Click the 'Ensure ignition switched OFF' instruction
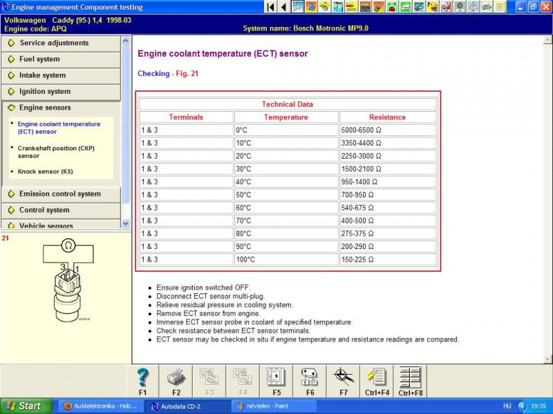 (203, 288)
